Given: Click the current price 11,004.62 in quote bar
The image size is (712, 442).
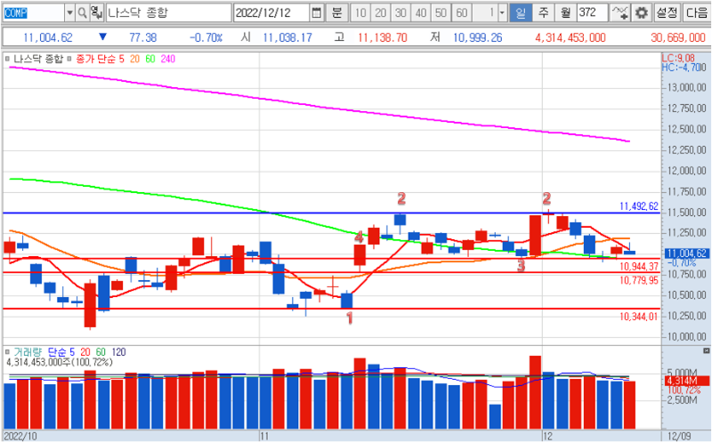Looking at the screenshot, I should click(x=48, y=37).
